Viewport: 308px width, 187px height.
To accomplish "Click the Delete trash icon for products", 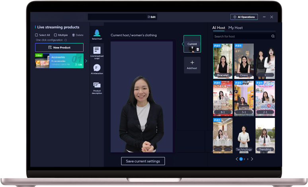I will tap(73, 35).
